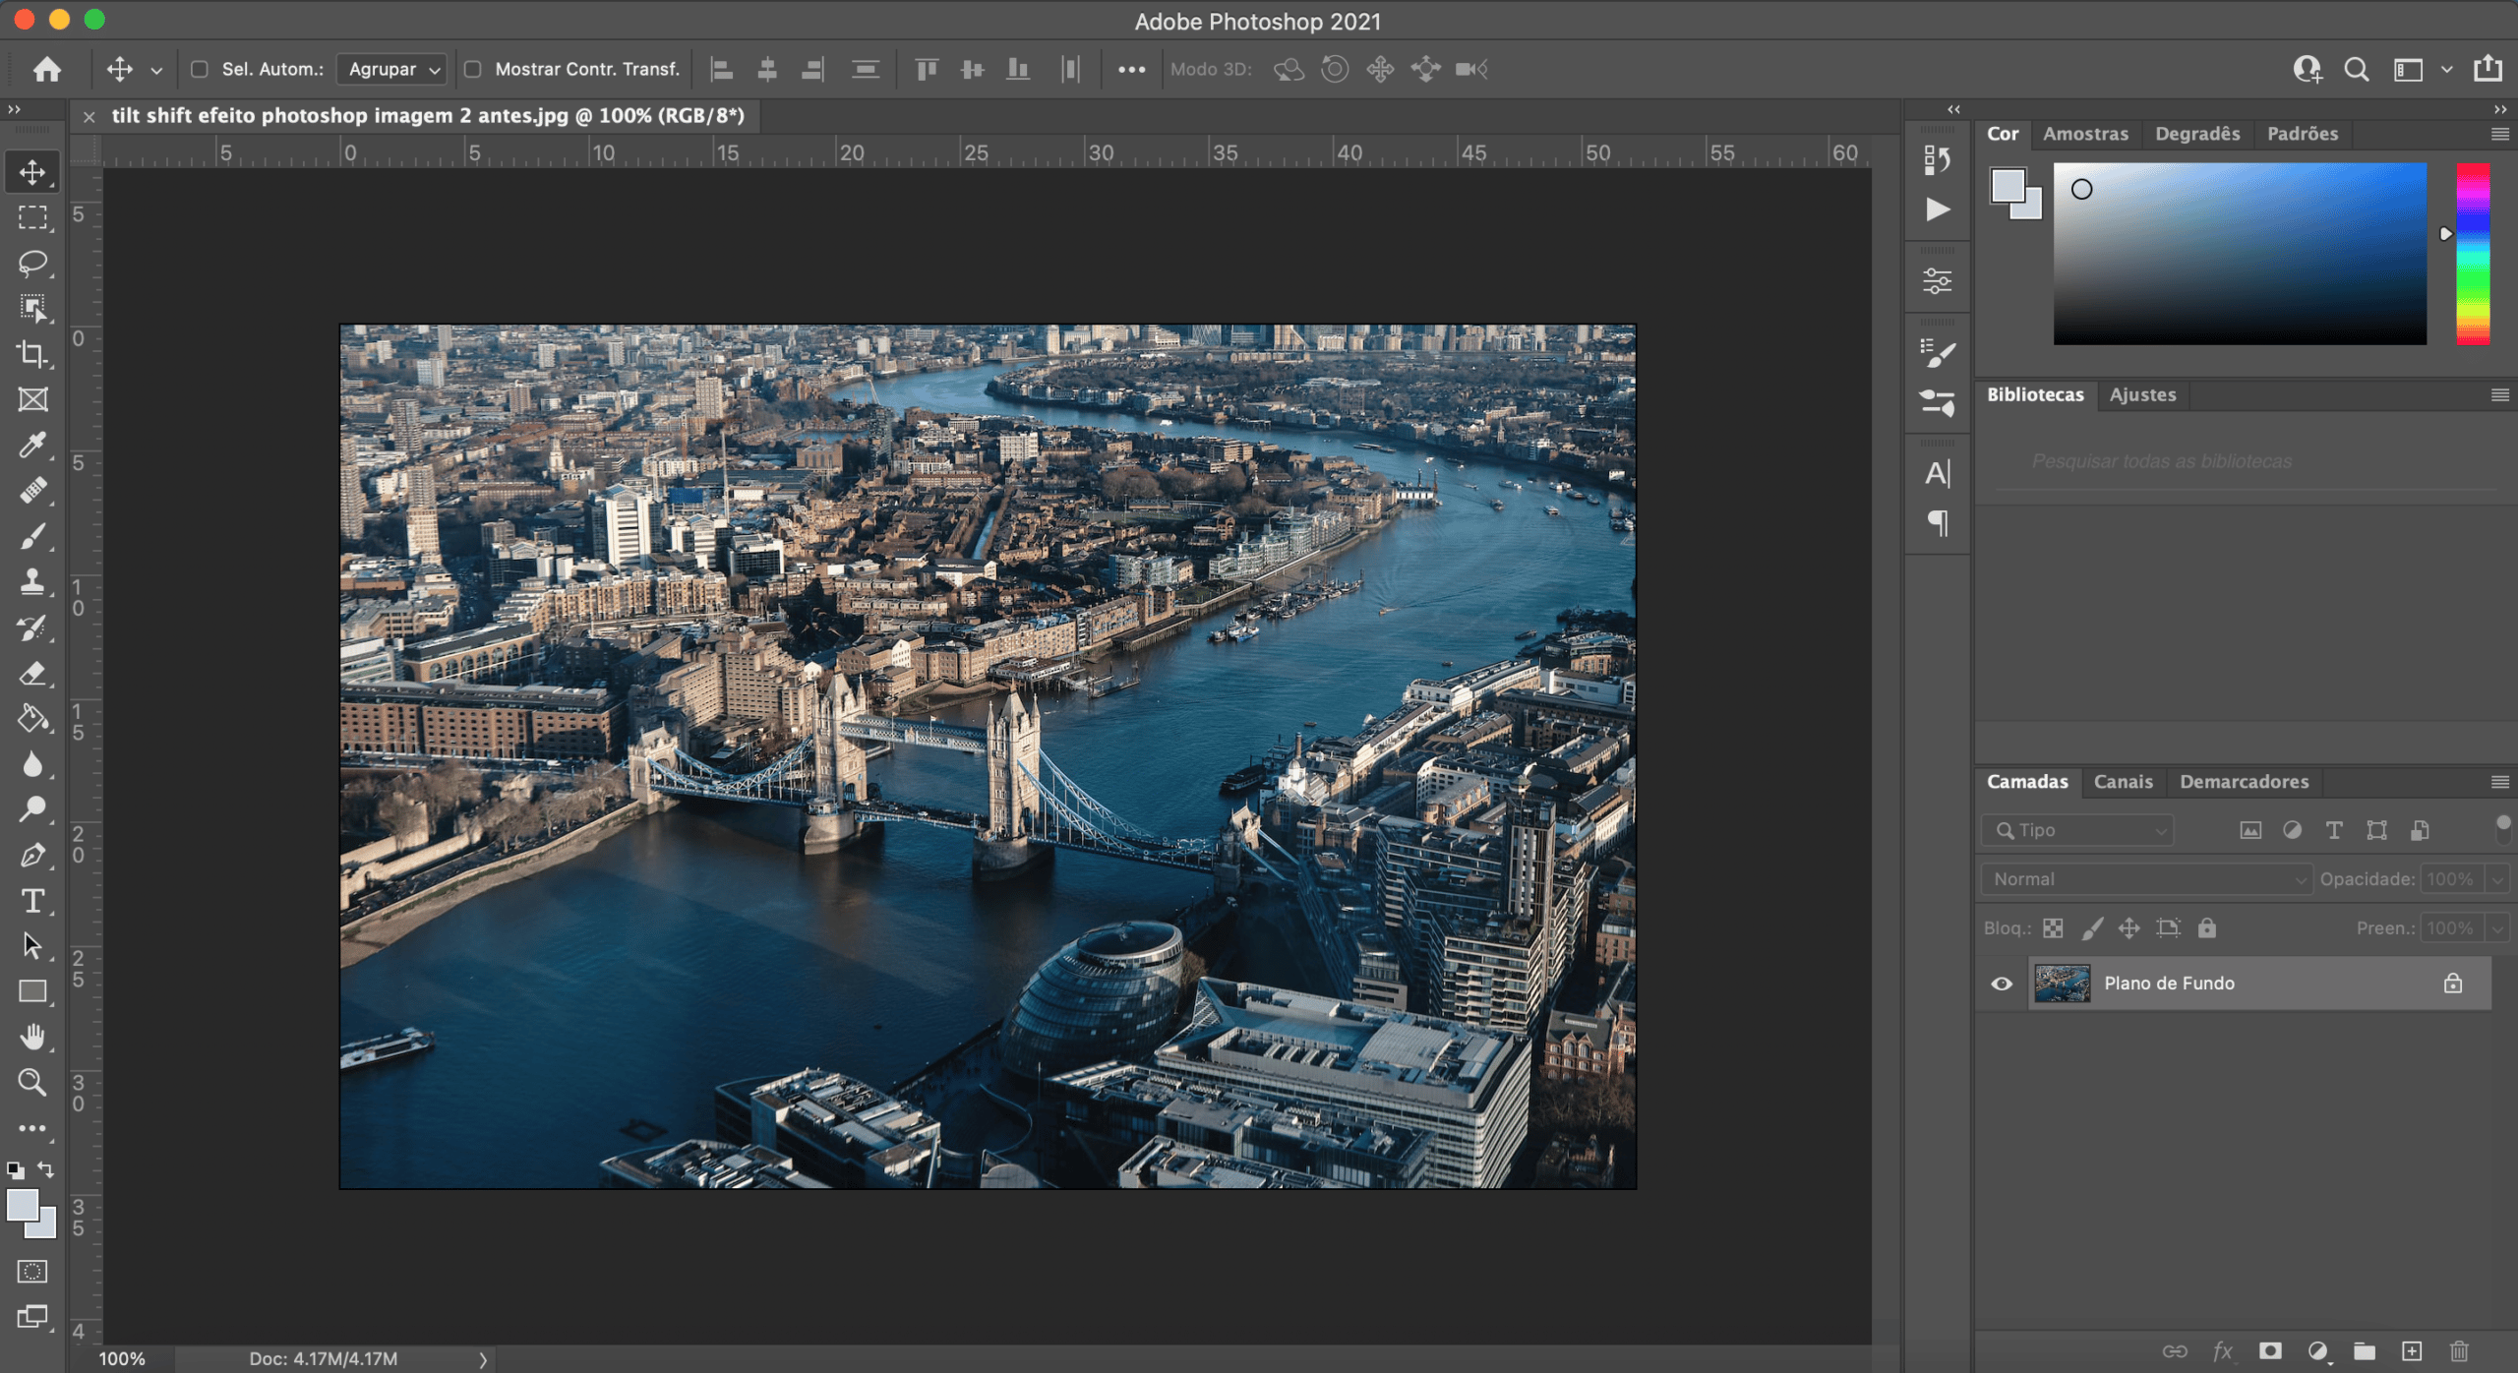Open the Preen. fill dropdown arrow
Screen dimensions: 2518x1373
coord(2497,928)
